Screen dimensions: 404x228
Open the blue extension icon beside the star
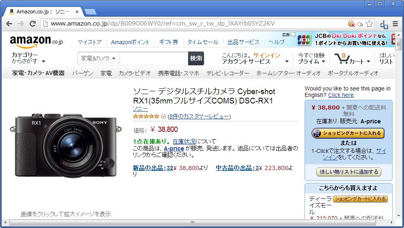(384, 24)
